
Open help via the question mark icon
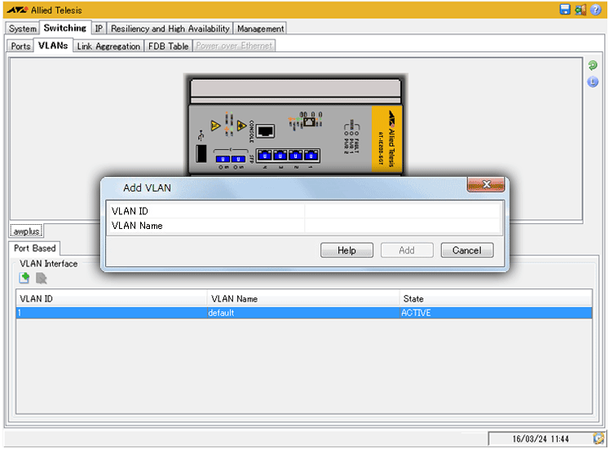pyautogui.click(x=595, y=10)
